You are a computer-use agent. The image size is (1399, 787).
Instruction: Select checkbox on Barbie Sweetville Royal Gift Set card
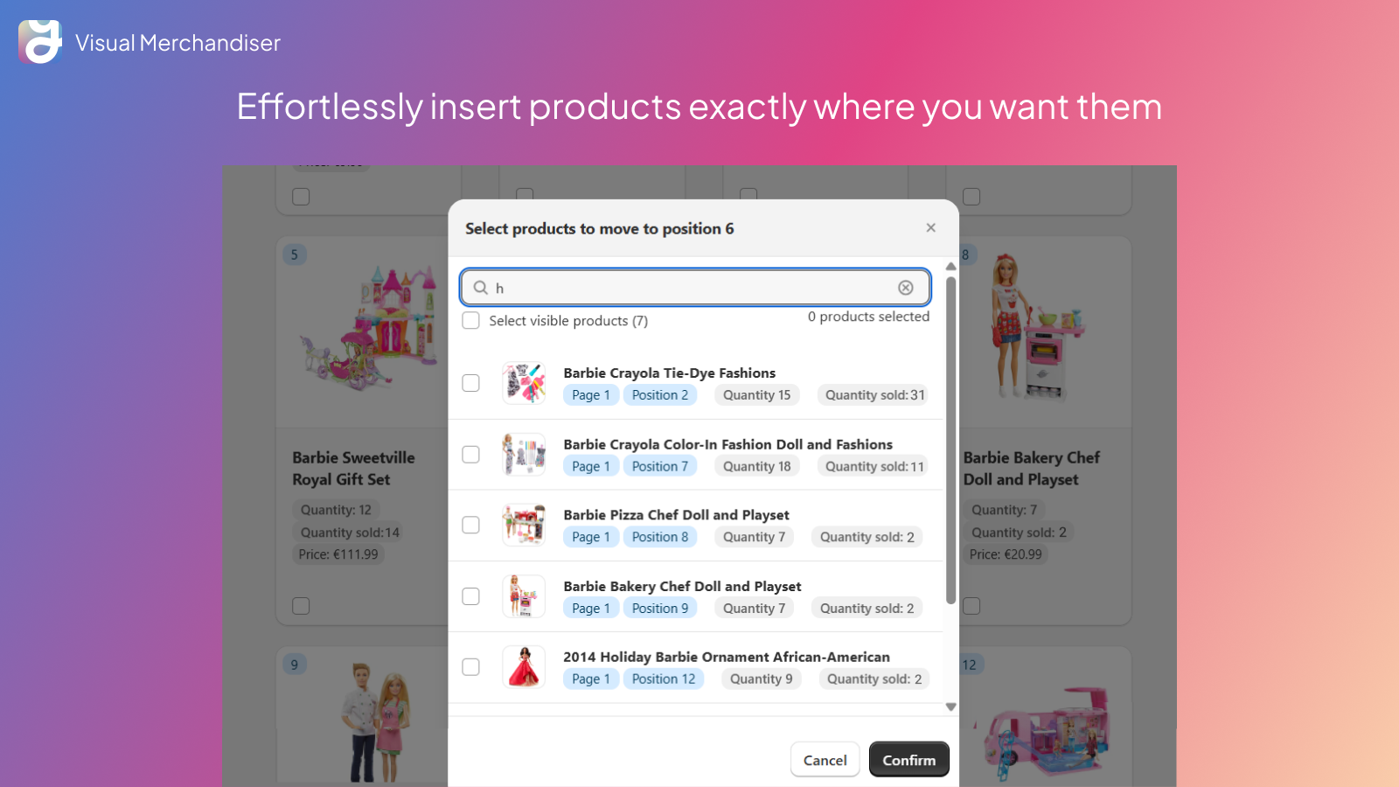coord(301,606)
